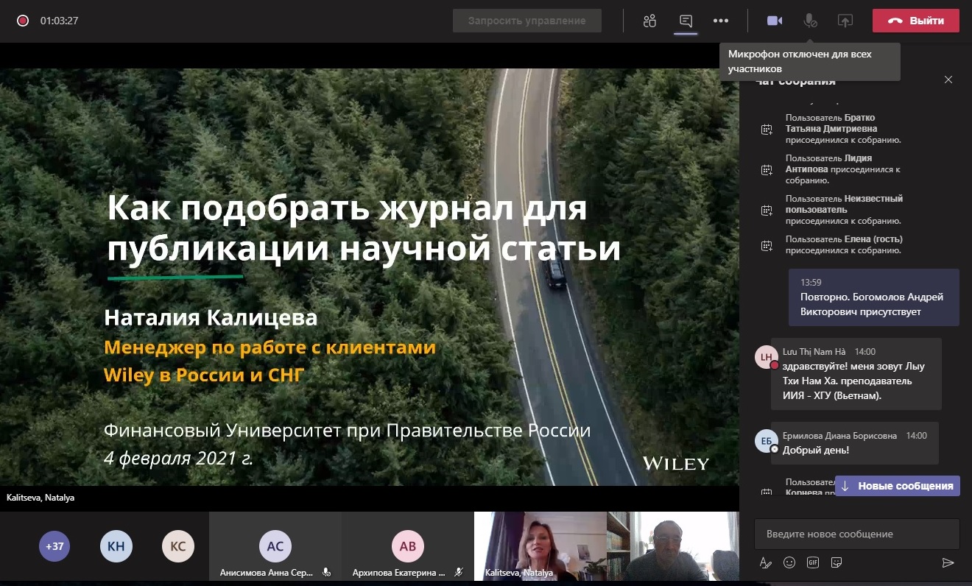This screenshot has height=586, width=972.
Task: Open the more actions ellipsis menu
Action: (721, 21)
